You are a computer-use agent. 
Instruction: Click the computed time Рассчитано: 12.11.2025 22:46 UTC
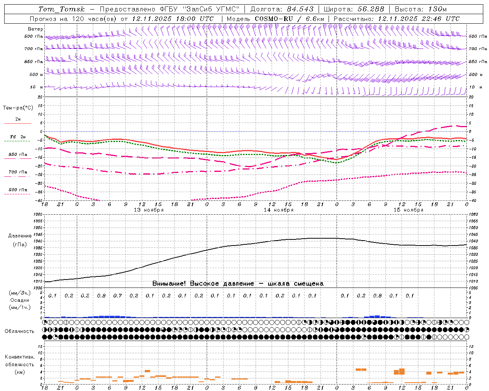click(397, 19)
